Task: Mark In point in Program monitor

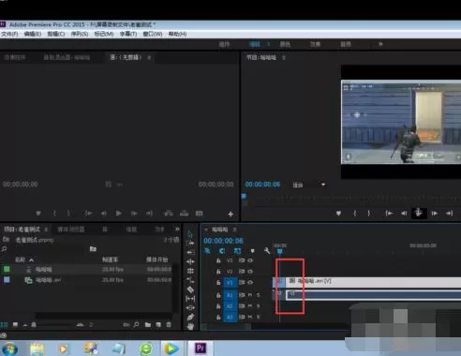Action: [x=355, y=214]
